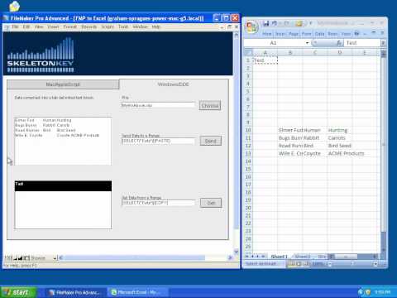Open the Excel Insert ribbon tab
The width and height of the screenshot is (397, 298).
280,34
